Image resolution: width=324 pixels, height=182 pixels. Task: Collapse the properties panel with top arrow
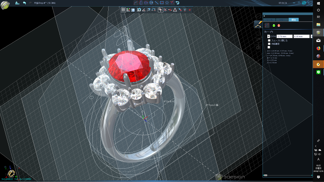click(264, 16)
